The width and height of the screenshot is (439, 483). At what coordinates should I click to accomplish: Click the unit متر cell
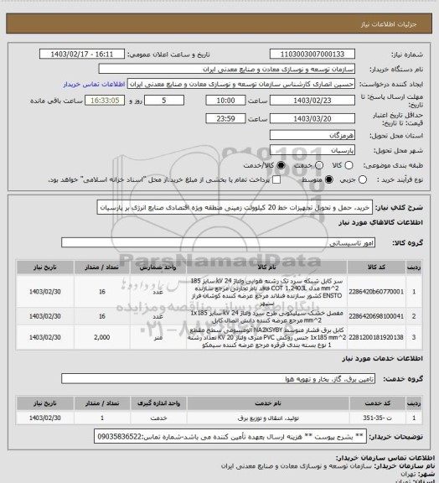pyautogui.click(x=158, y=337)
